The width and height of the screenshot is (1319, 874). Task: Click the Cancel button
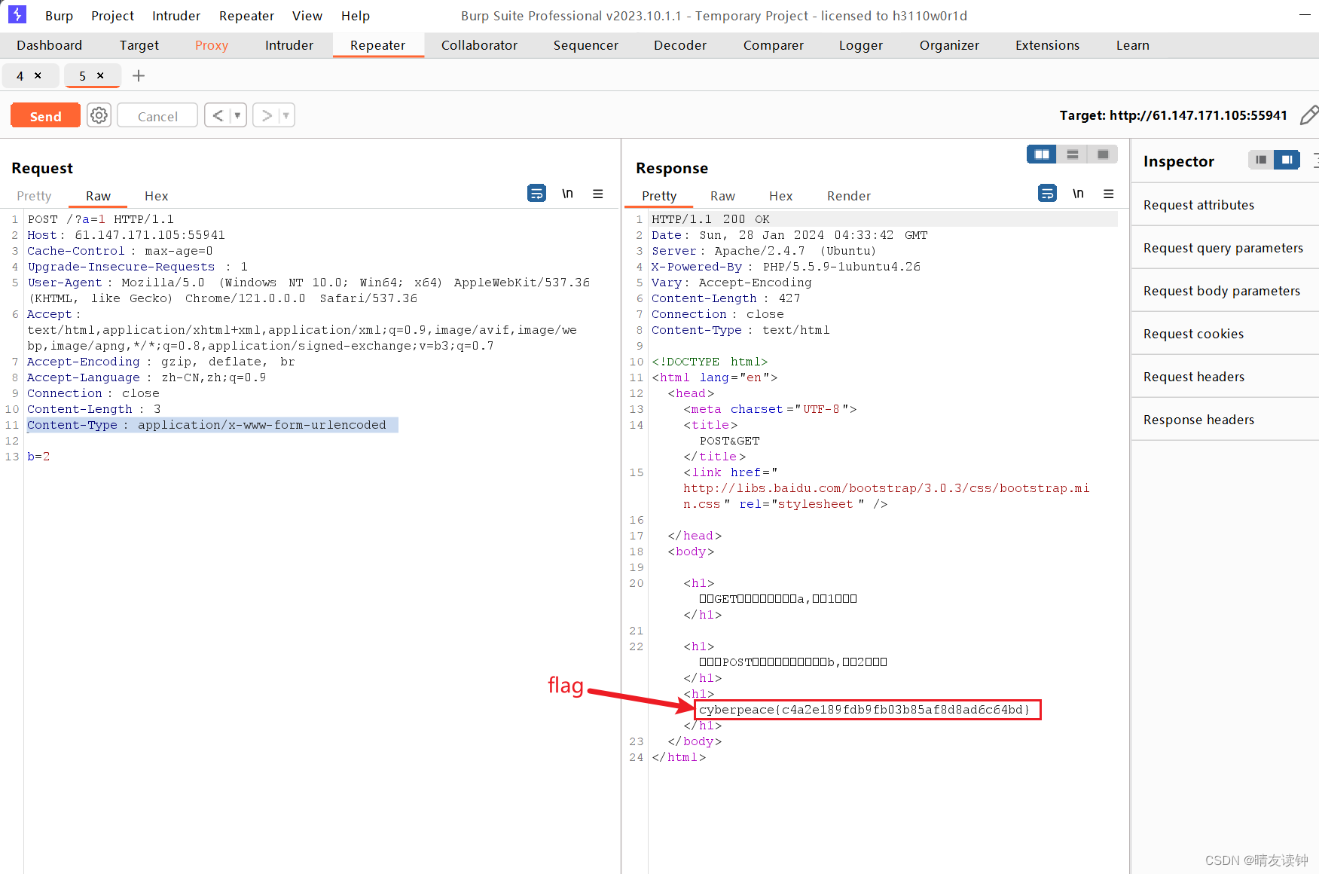point(157,116)
